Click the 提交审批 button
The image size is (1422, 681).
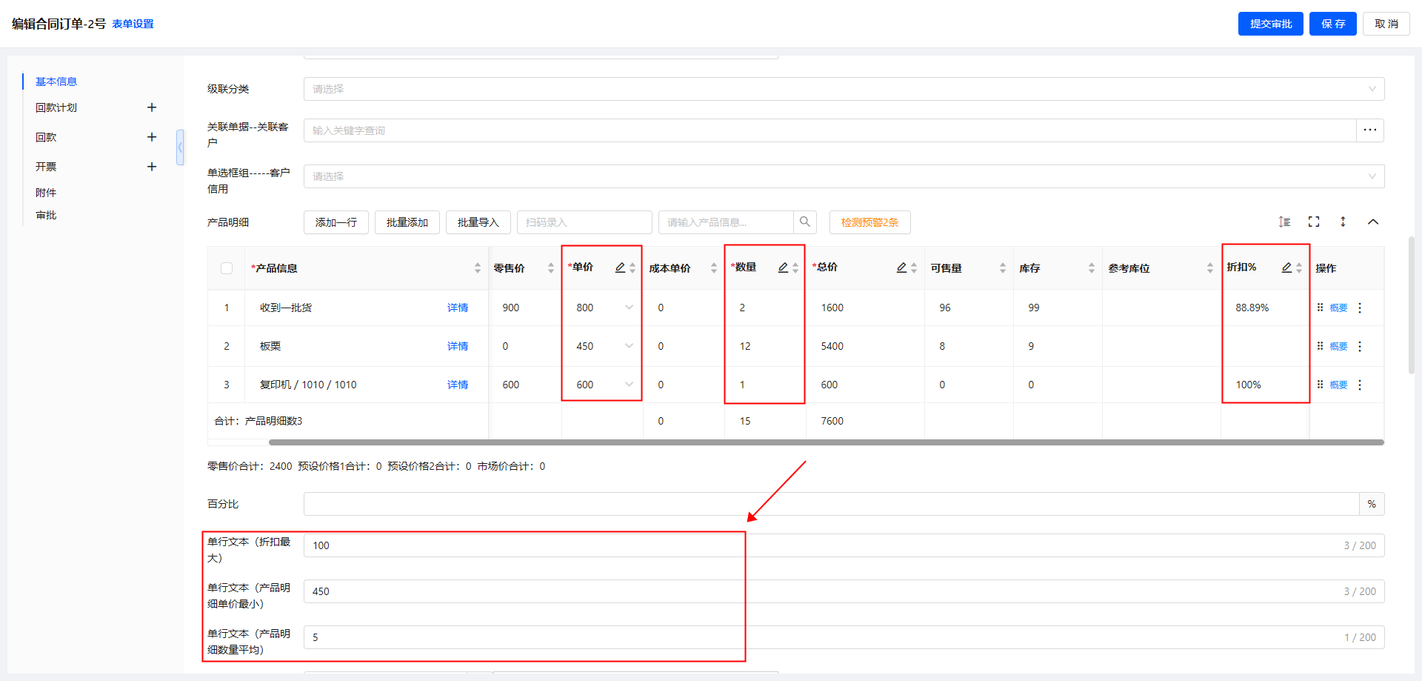tap(1270, 24)
